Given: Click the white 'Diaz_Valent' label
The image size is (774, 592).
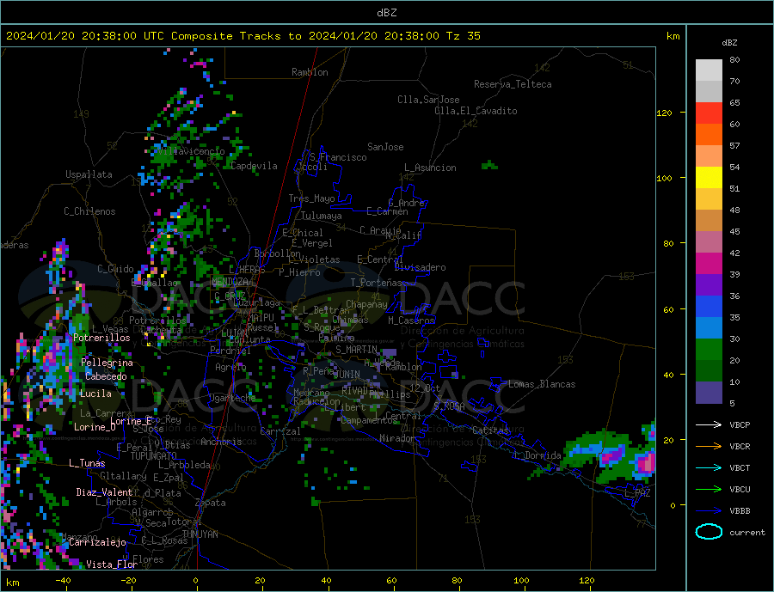Looking at the screenshot, I should [x=104, y=492].
